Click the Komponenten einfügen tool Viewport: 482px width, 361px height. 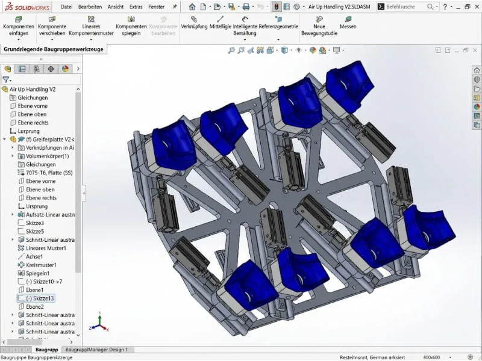click(x=19, y=26)
